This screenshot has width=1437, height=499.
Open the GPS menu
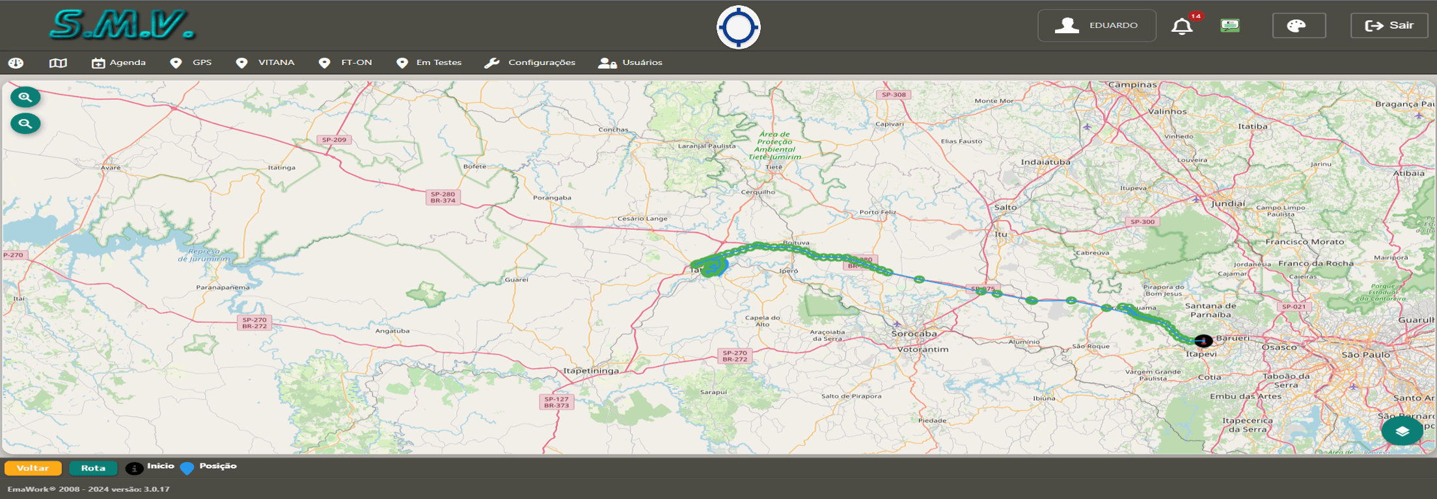191,63
